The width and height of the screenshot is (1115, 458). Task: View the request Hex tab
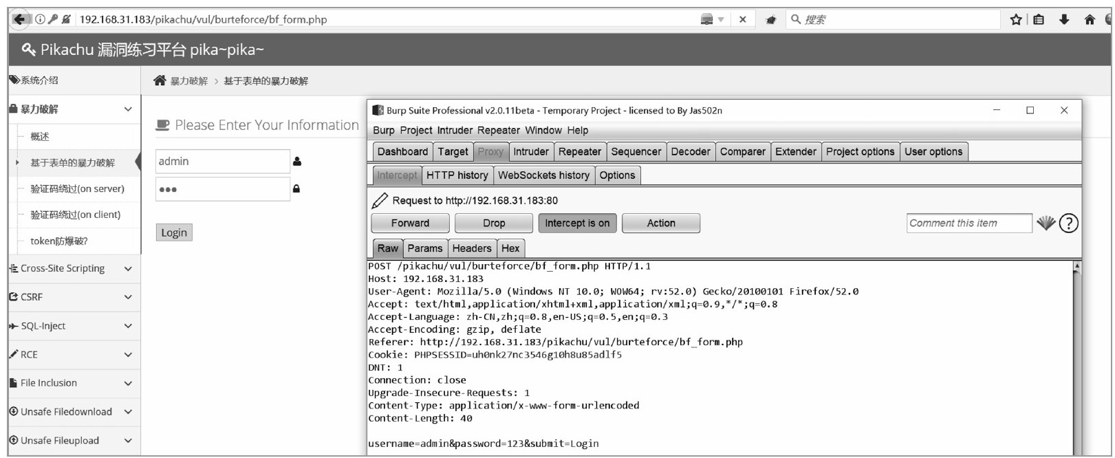[510, 248]
